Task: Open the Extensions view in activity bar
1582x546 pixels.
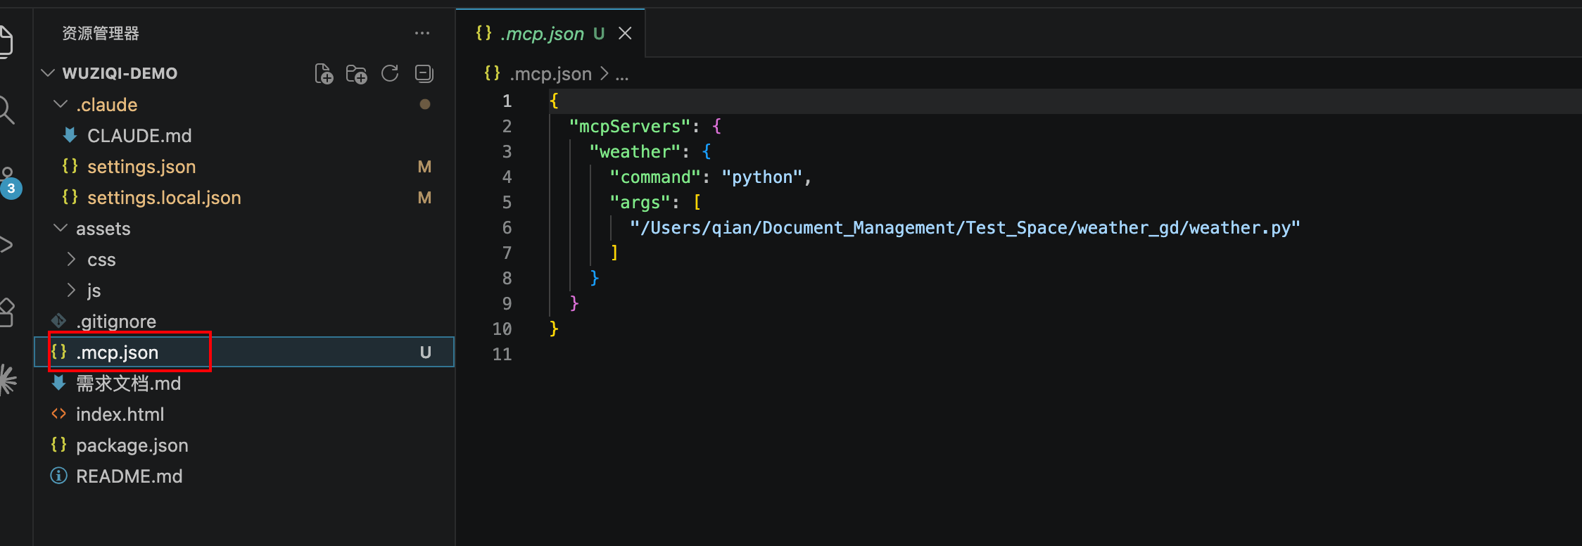Action: (x=7, y=312)
